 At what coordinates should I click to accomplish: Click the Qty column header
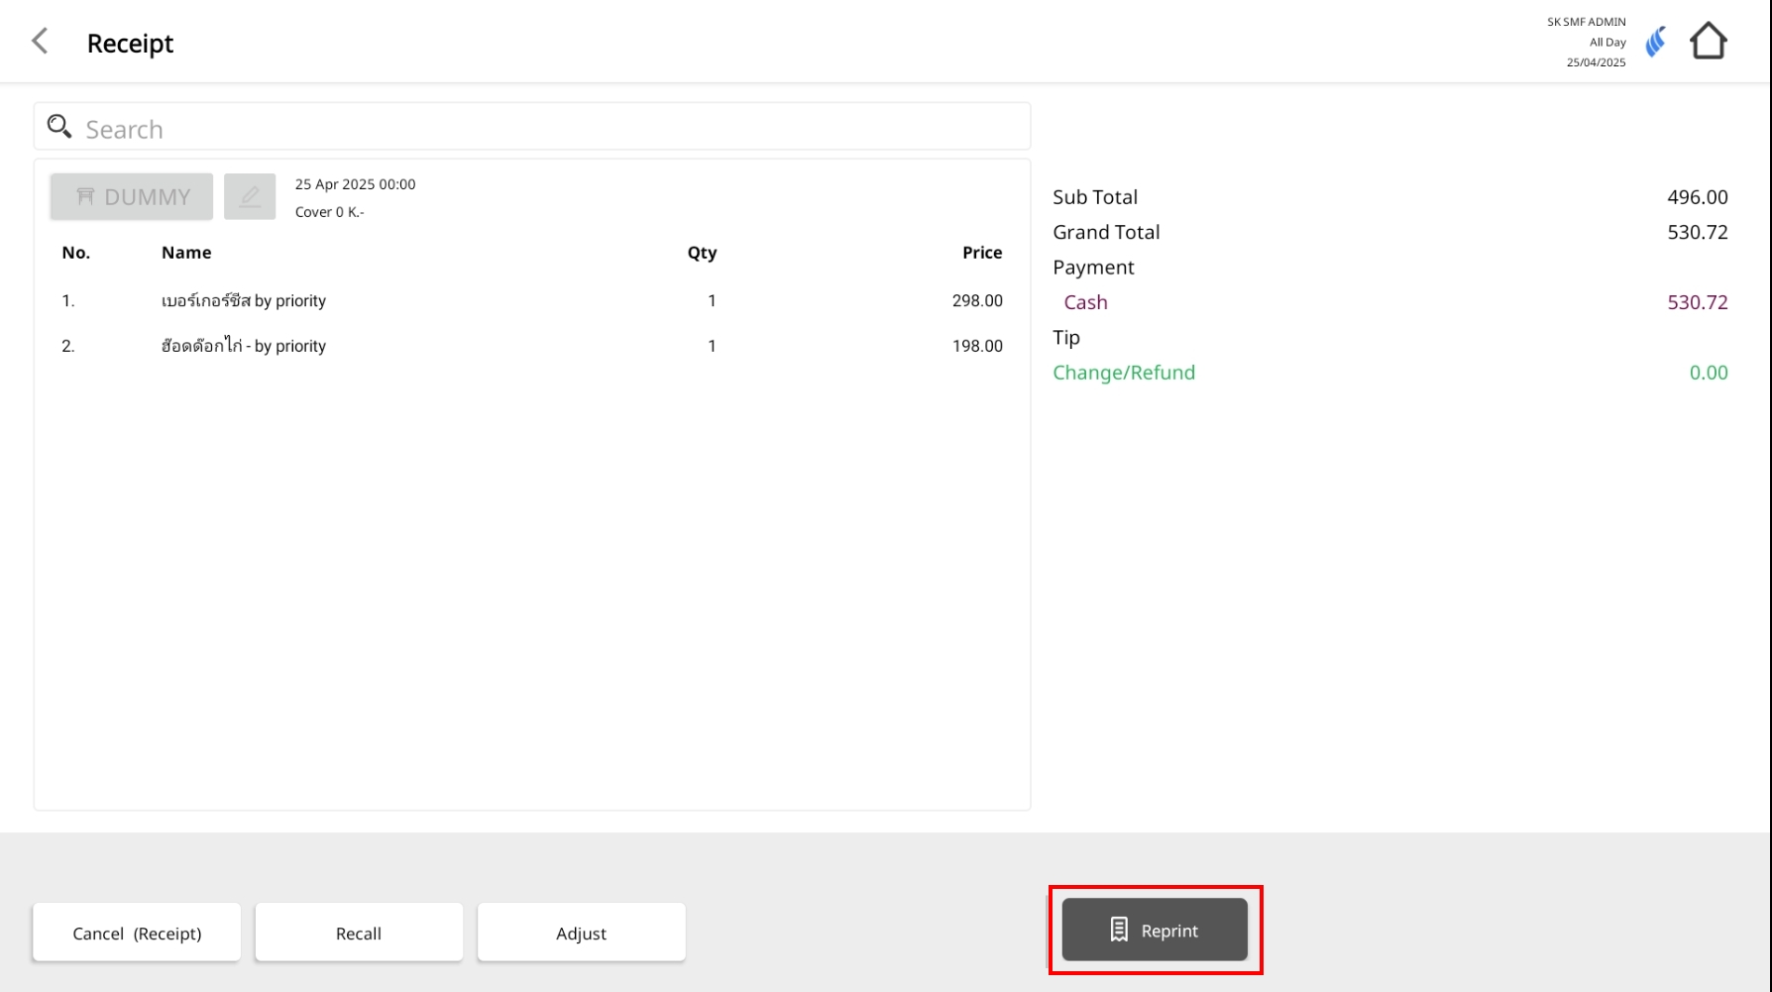coord(702,253)
